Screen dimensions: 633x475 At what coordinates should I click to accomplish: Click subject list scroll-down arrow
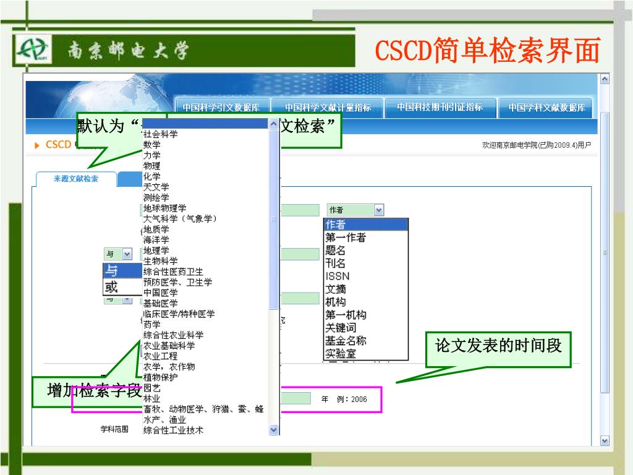274,430
